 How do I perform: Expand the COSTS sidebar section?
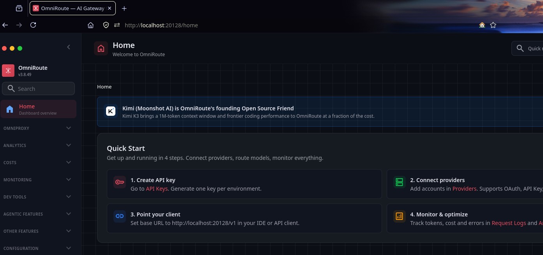click(38, 163)
